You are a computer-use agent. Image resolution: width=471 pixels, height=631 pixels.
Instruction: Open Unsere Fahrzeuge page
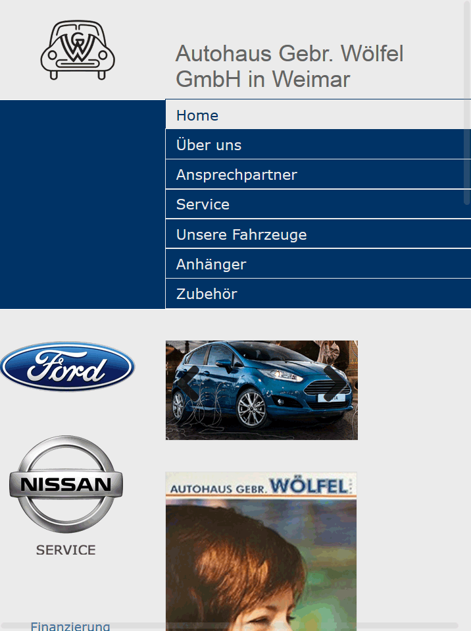pyautogui.click(x=318, y=234)
